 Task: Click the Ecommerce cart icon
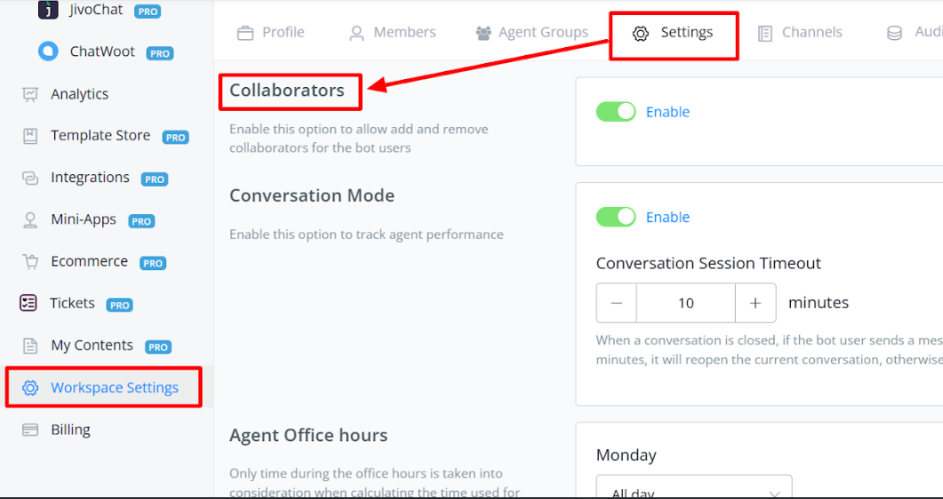pos(30,262)
